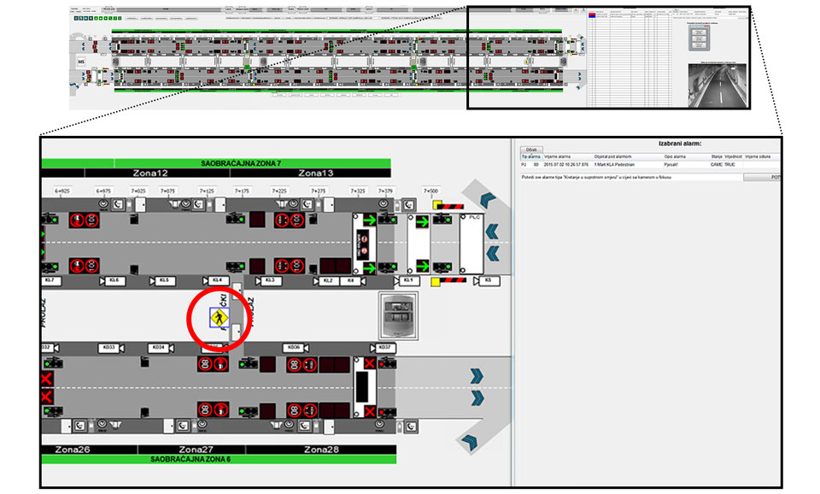Open the PLC cabinet at the portal

pos(471,244)
